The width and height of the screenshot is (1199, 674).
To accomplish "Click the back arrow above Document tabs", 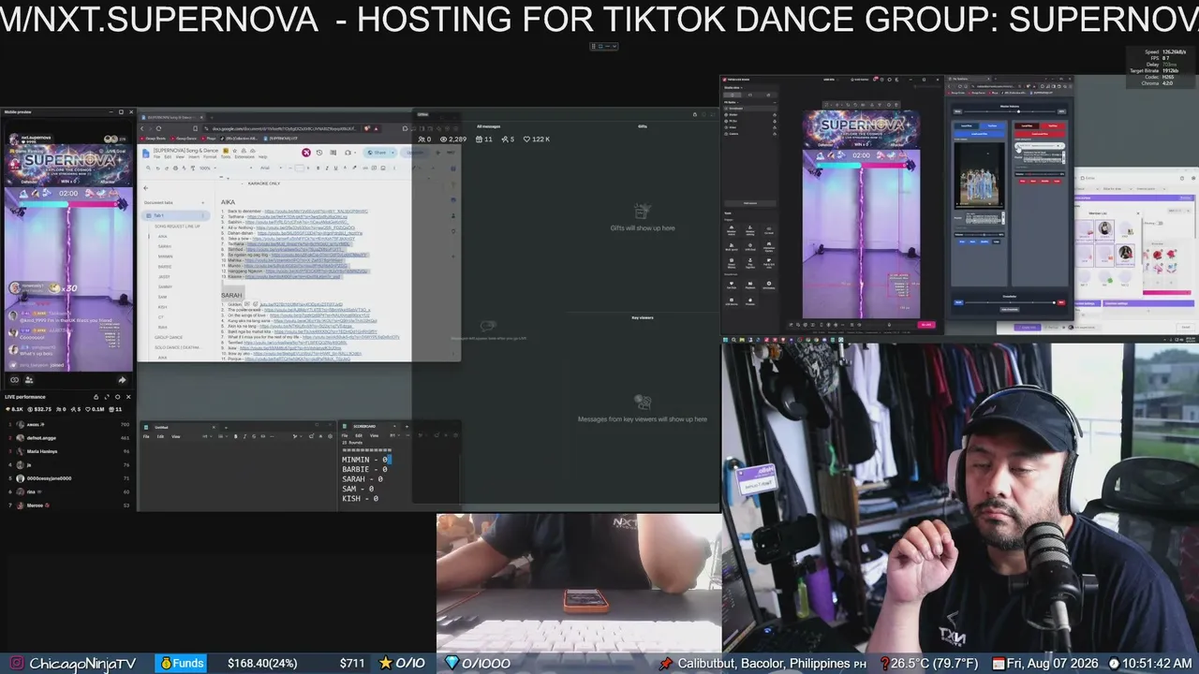I will pos(145,188).
